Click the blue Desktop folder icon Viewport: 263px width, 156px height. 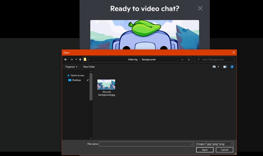[70, 80]
